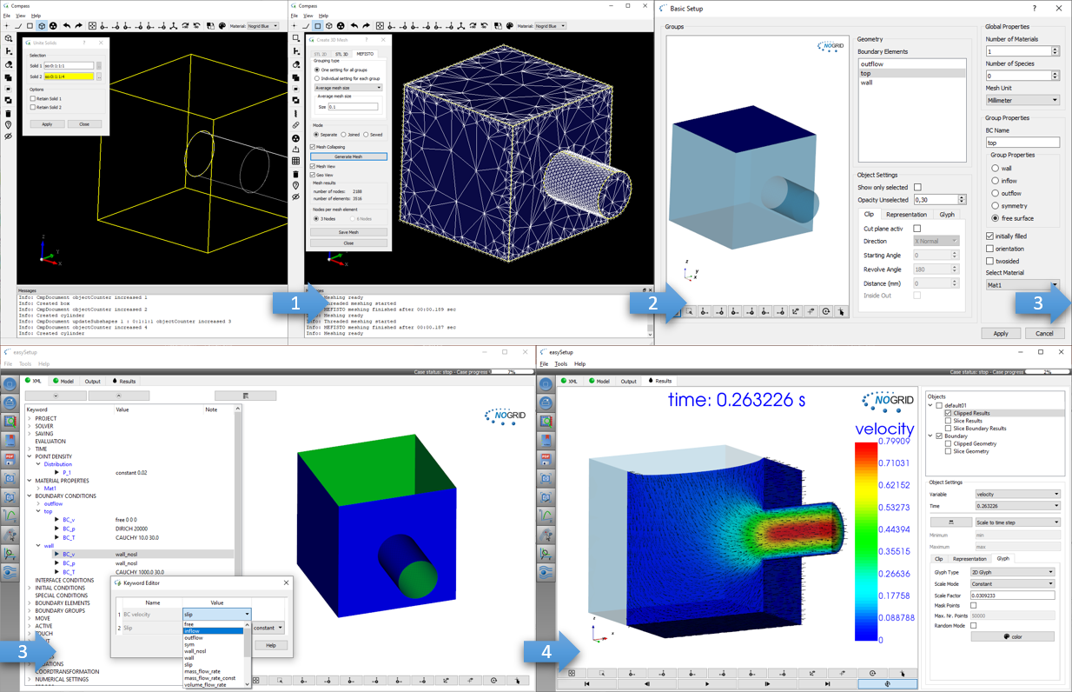This screenshot has height=692, width=1072.
Task: Click the trash icon in left Compass sidebar
Action: tap(9, 113)
